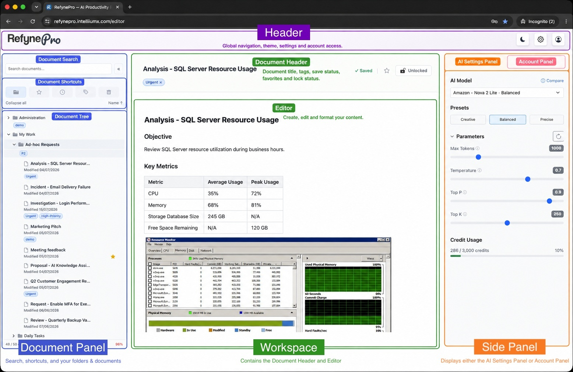Open Incident - Email Delivery Failure document

60,187
